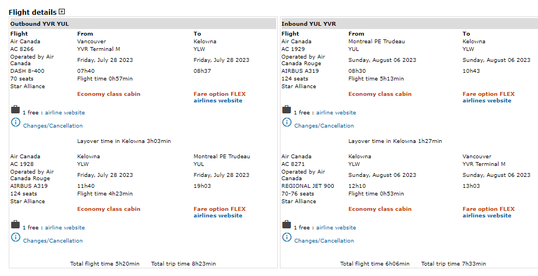This screenshot has height=276, width=538.
Task: Click info icon for outbound AC 1928
Action: click(x=15, y=237)
